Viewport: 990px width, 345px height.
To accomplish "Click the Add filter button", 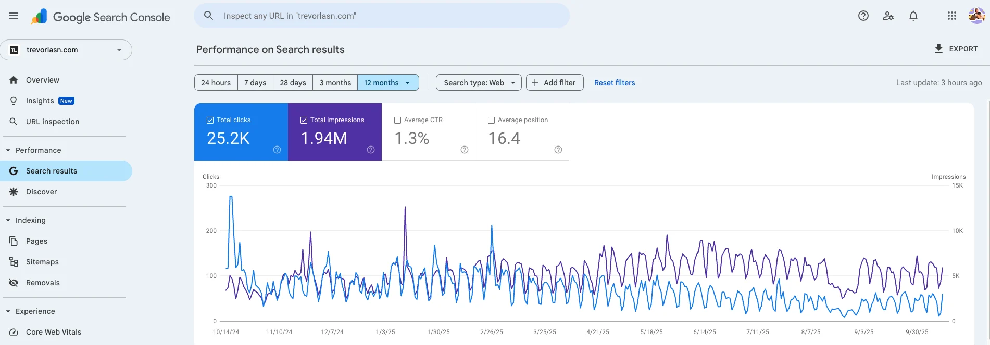I will 555,83.
